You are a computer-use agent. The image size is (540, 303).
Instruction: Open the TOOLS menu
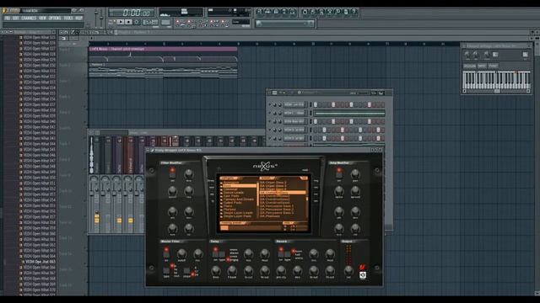68,19
